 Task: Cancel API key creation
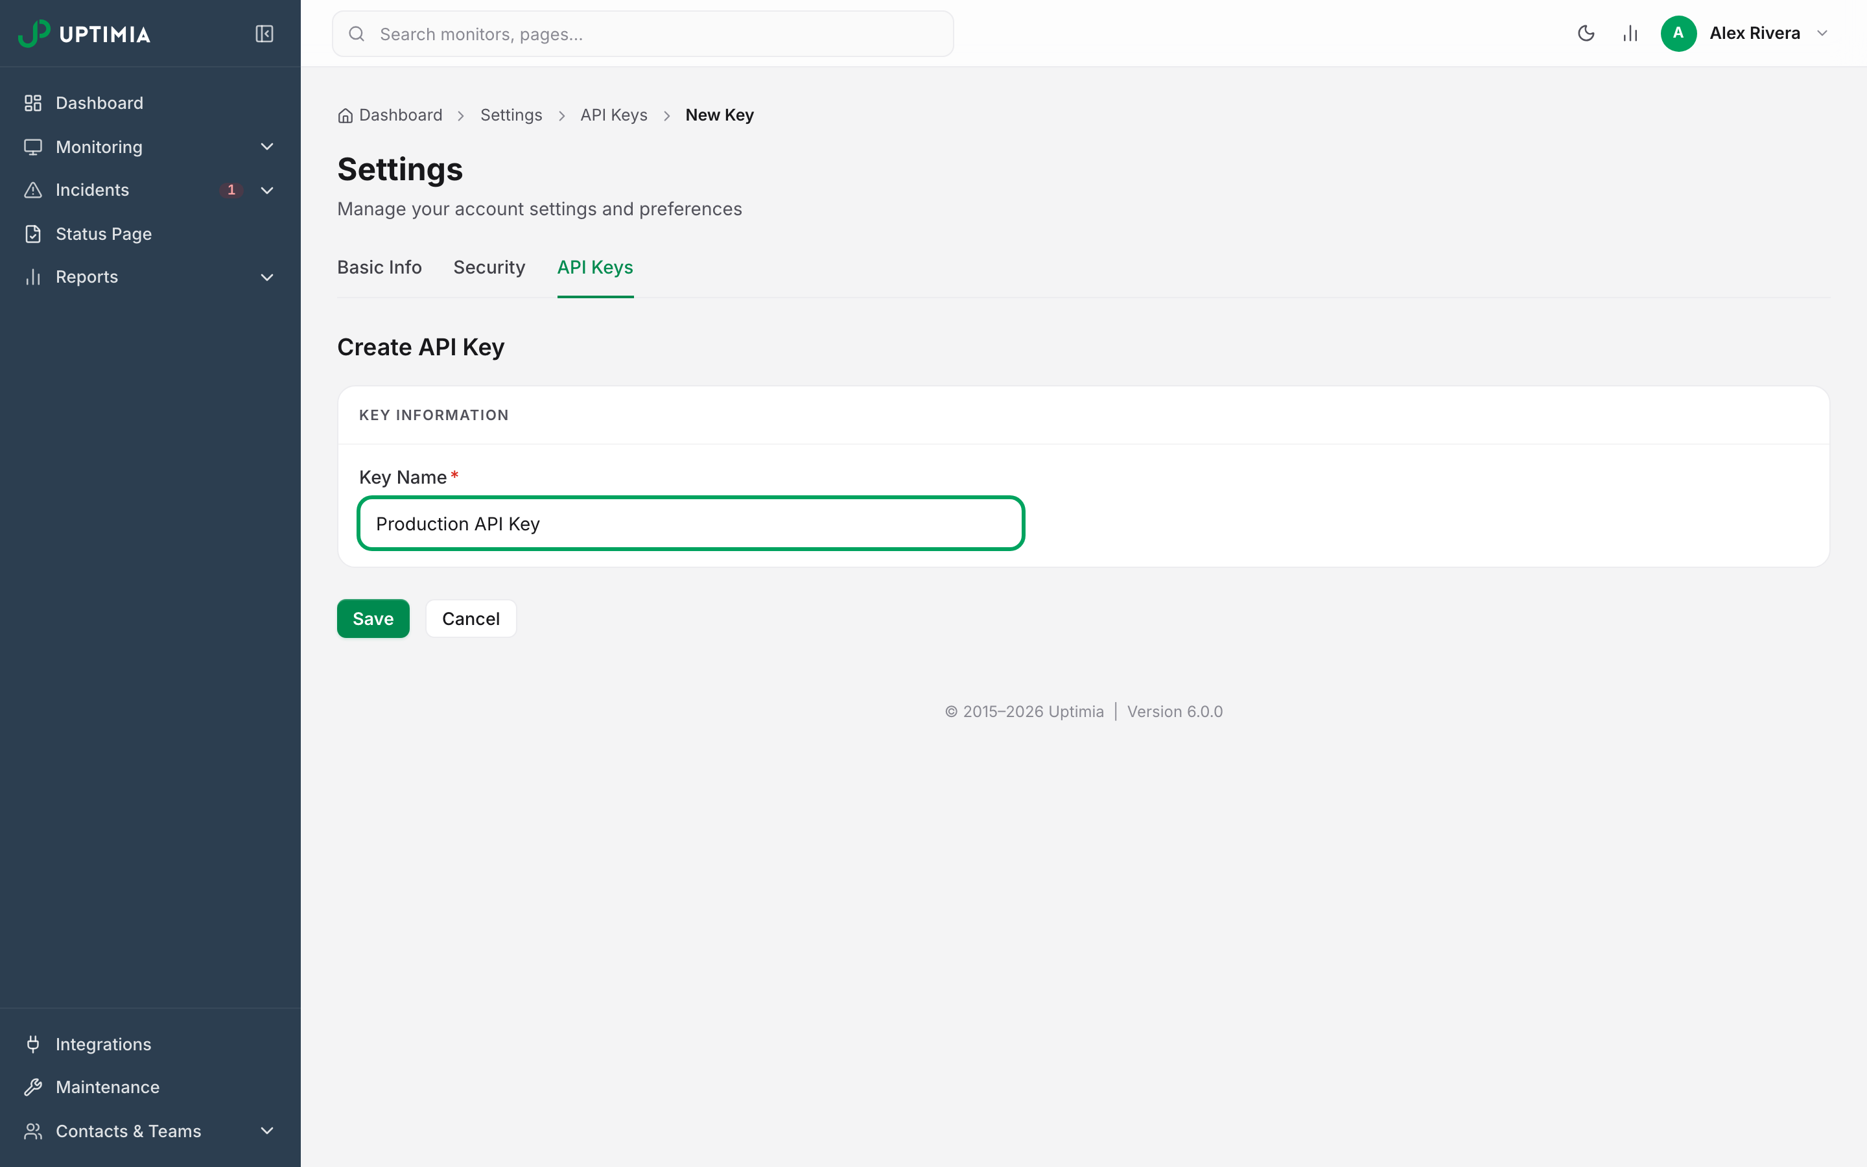coord(471,619)
